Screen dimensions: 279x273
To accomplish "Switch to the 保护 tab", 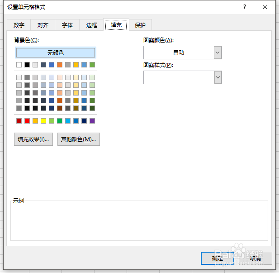I will pos(140,25).
